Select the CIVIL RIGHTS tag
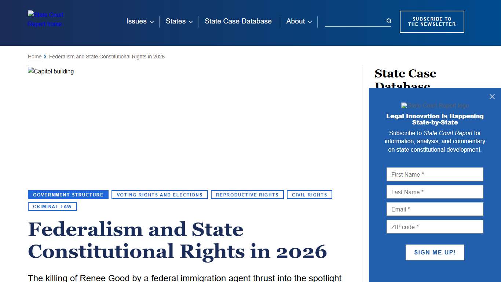Image resolution: width=501 pixels, height=282 pixels. [x=310, y=195]
